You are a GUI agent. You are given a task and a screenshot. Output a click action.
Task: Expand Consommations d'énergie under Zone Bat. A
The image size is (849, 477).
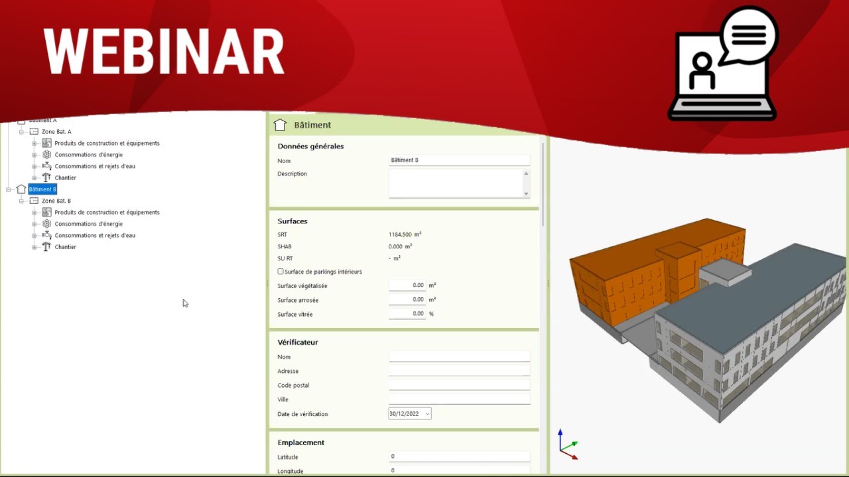(34, 155)
